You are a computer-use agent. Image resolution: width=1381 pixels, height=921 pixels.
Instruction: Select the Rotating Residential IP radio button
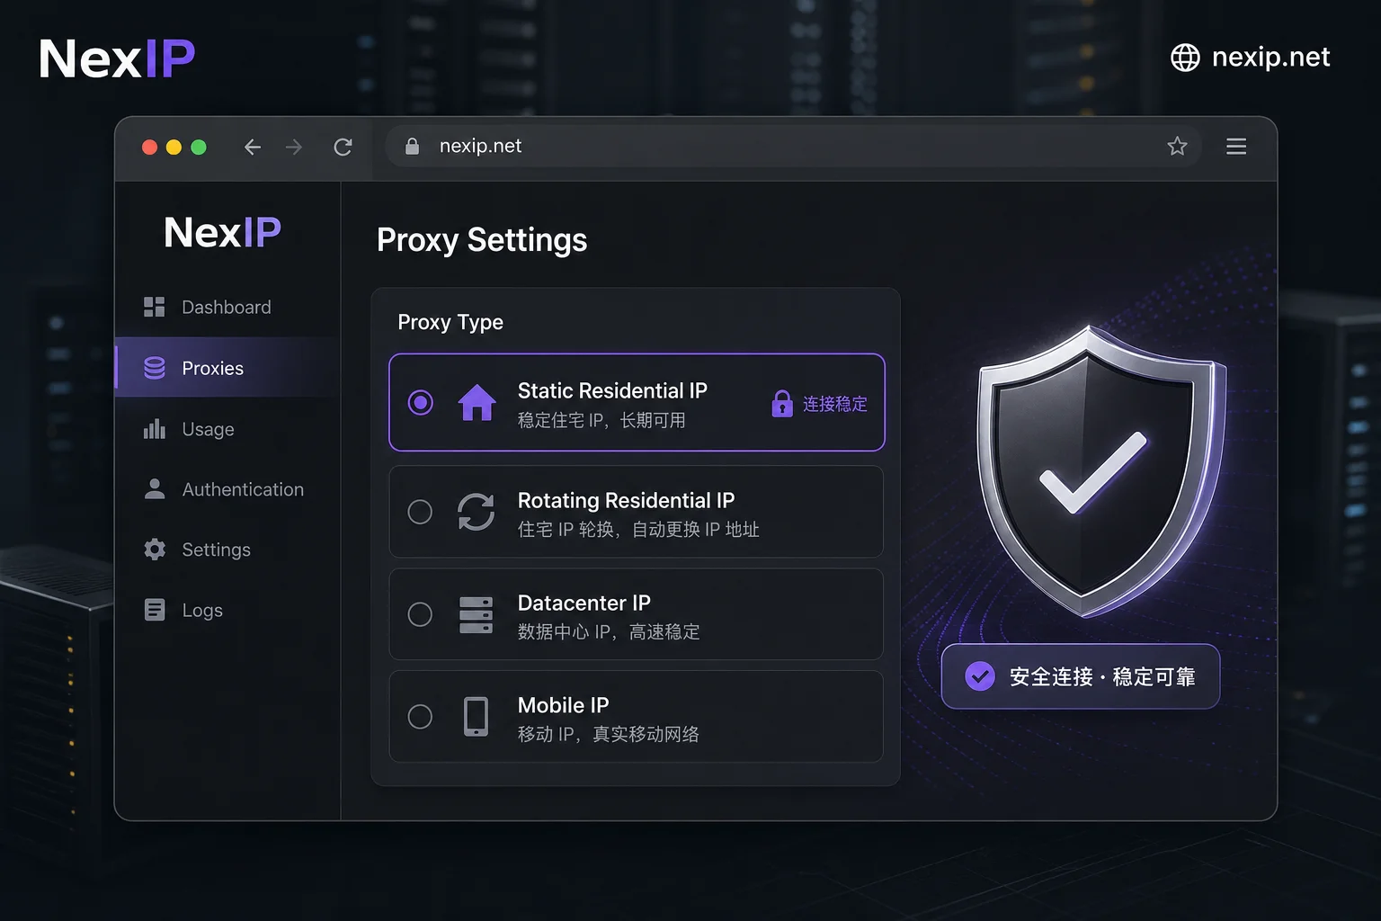click(x=420, y=512)
